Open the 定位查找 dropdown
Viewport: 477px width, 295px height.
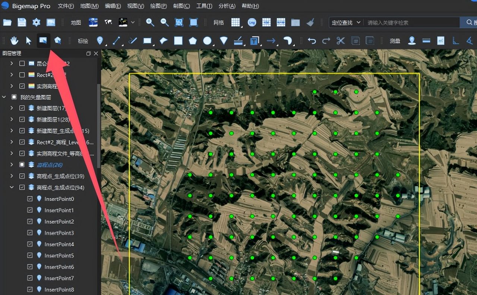pyautogui.click(x=346, y=23)
